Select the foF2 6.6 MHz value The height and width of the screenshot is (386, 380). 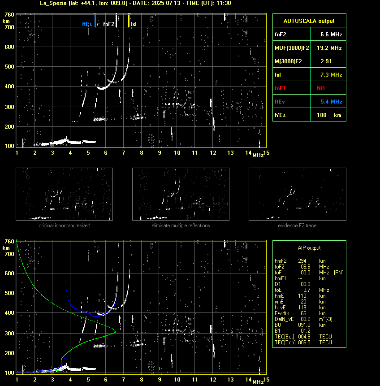click(x=331, y=35)
